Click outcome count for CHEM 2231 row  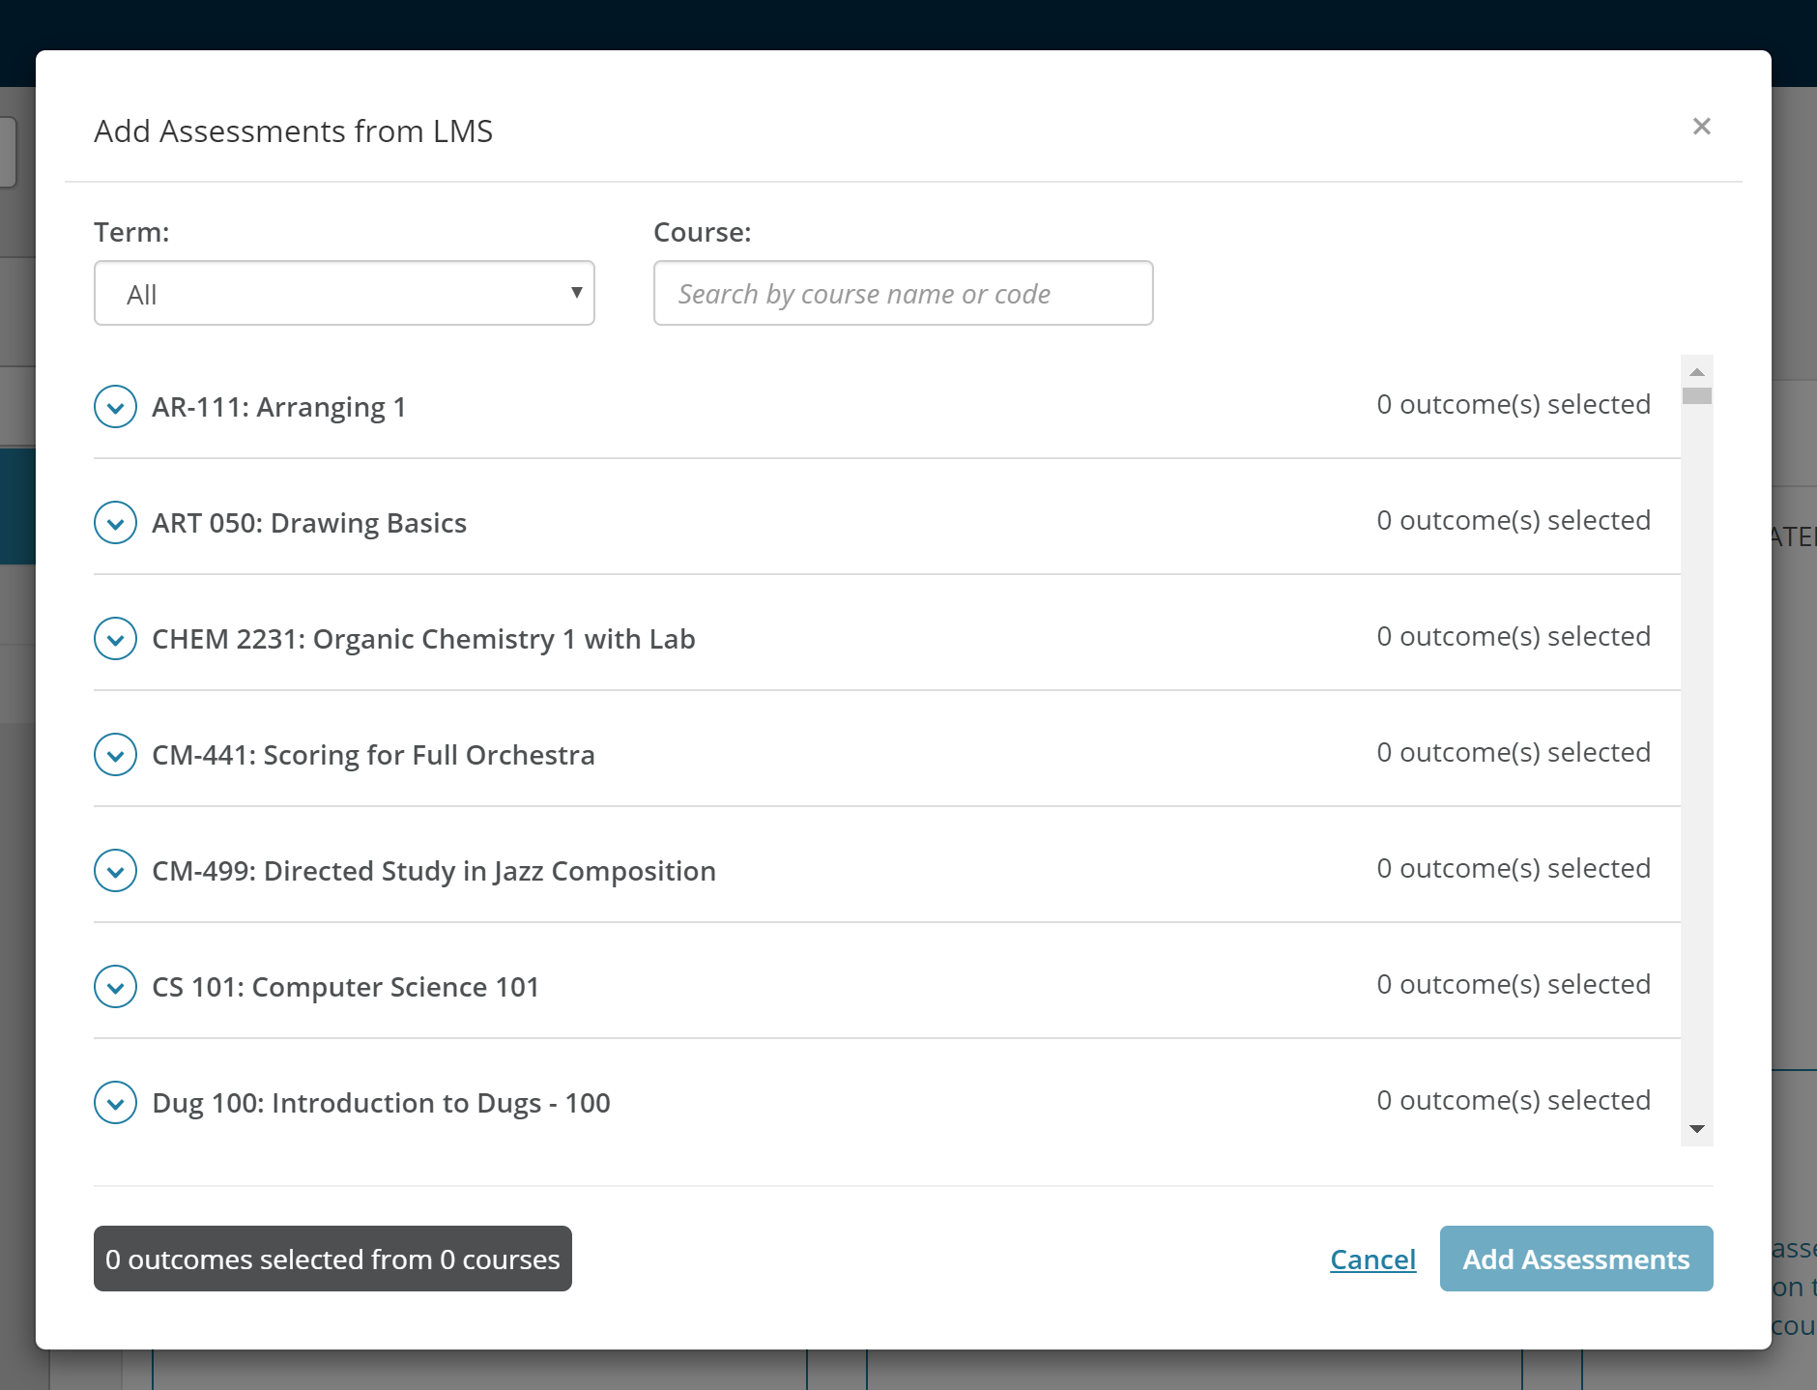(x=1514, y=636)
